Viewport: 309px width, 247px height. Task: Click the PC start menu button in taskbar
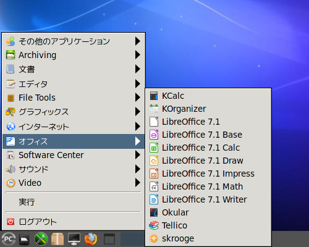pos(9,239)
